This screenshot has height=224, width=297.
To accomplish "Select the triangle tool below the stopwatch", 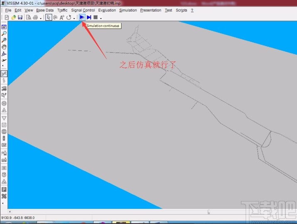I will 4,181.
